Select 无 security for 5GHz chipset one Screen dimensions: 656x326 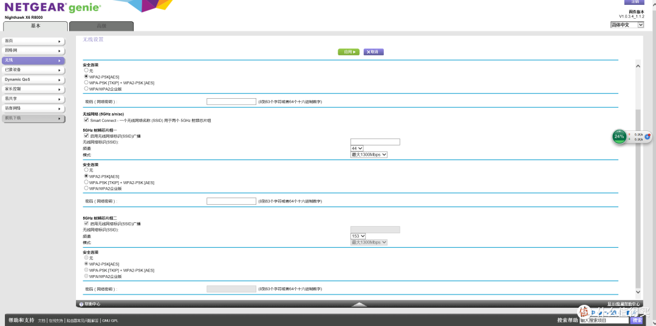[x=86, y=170]
